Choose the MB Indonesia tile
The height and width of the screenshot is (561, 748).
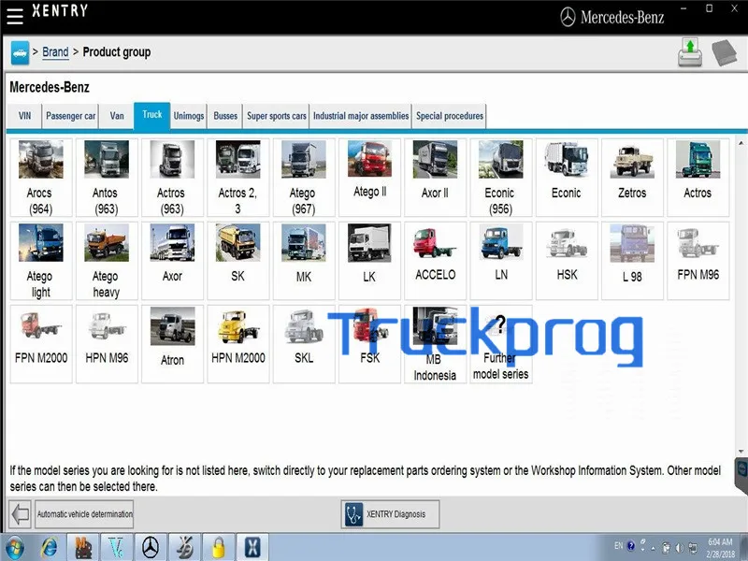pyautogui.click(x=435, y=344)
